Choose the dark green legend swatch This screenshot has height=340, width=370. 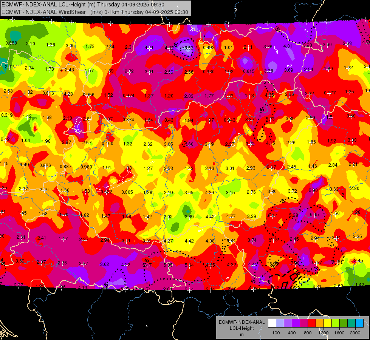click(x=344, y=323)
